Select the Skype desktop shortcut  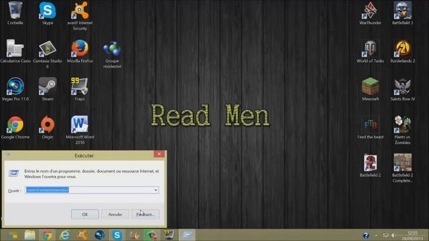[48, 13]
